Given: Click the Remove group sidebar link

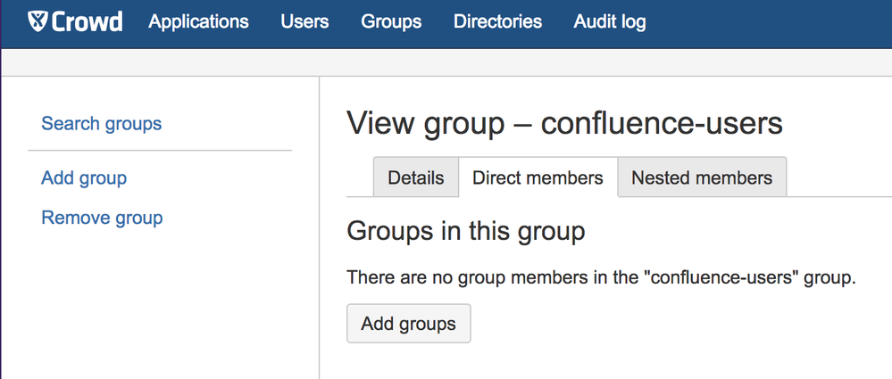Looking at the screenshot, I should 103,218.
